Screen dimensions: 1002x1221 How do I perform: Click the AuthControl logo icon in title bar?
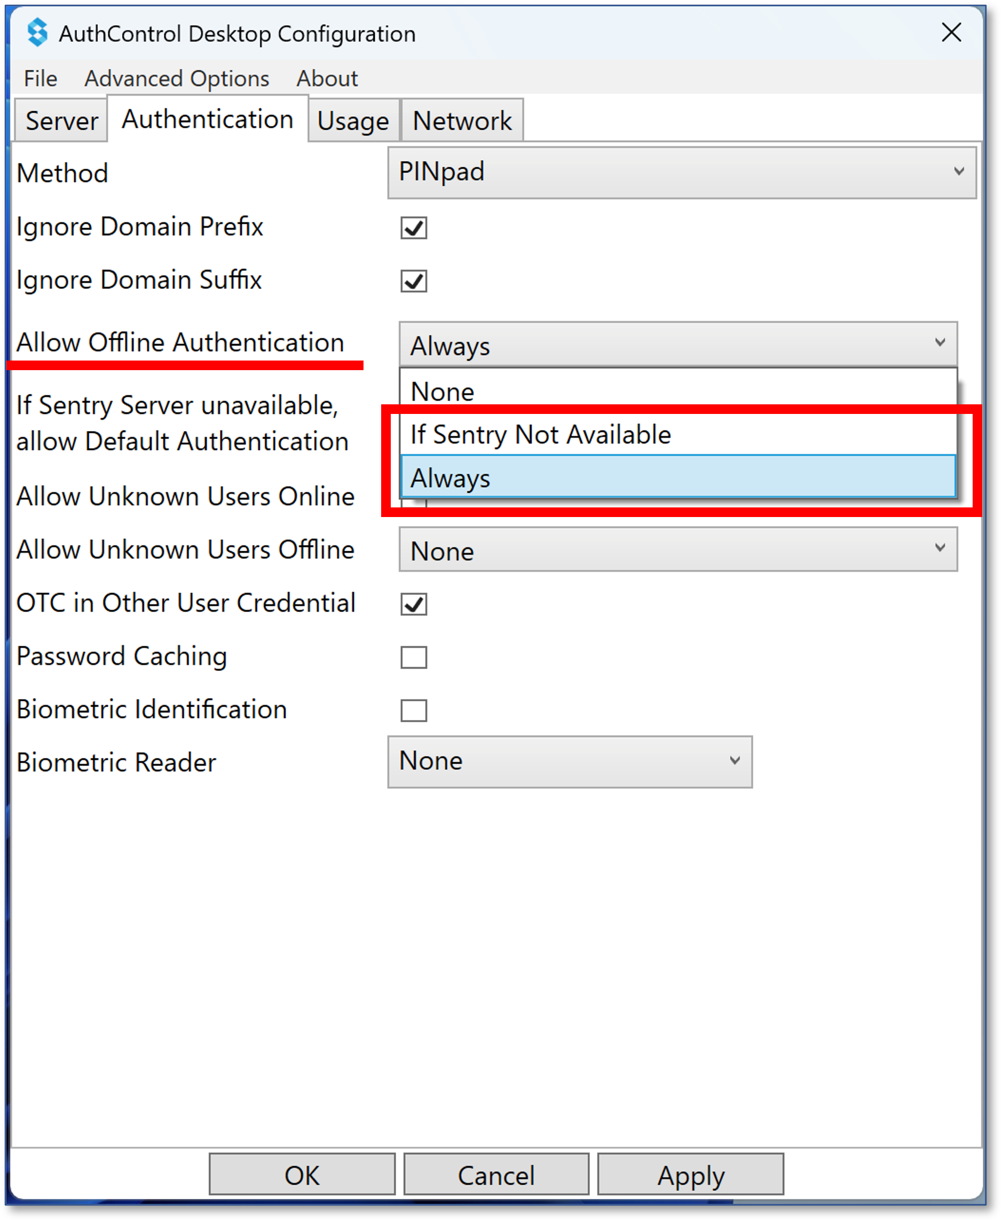(x=37, y=33)
